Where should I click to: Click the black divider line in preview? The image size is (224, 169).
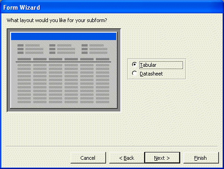click(x=63, y=62)
